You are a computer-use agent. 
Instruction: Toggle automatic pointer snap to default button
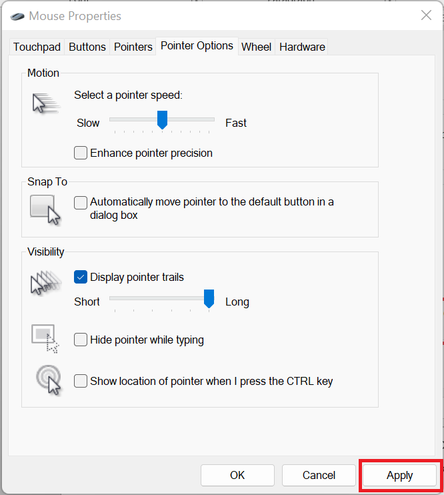(x=81, y=202)
